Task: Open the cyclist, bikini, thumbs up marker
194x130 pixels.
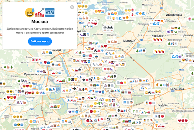Action: (21, 102)
